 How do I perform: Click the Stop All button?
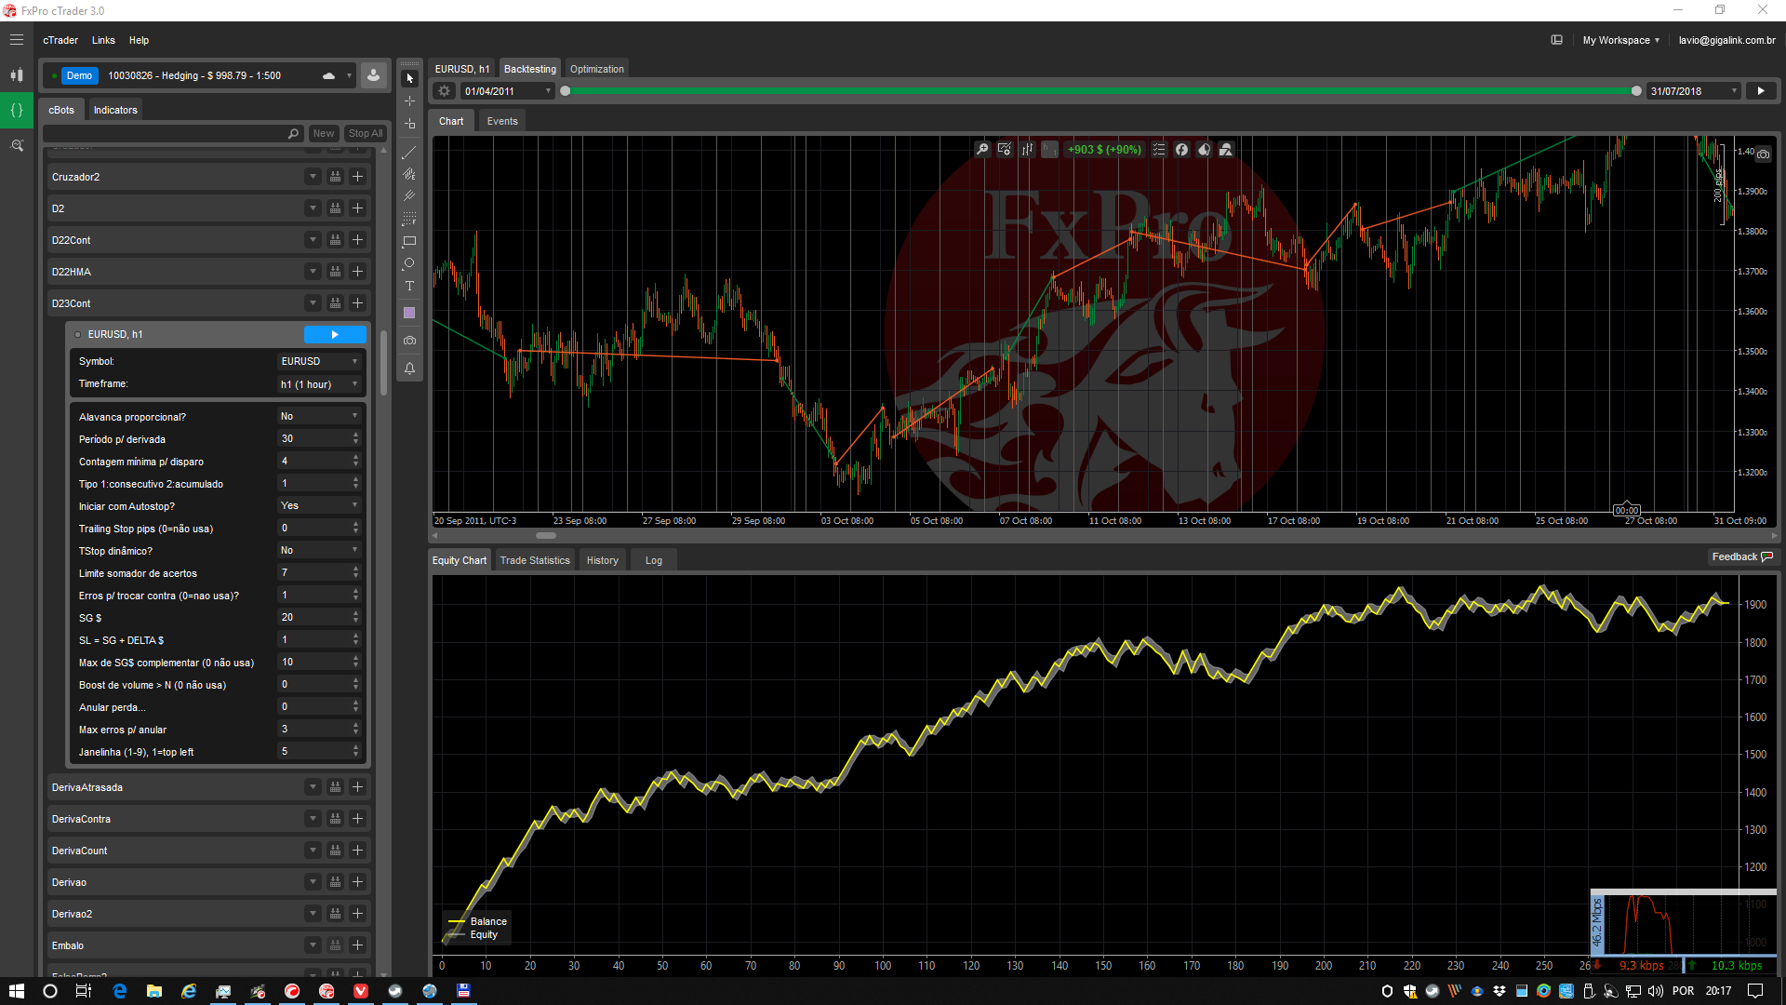point(365,133)
